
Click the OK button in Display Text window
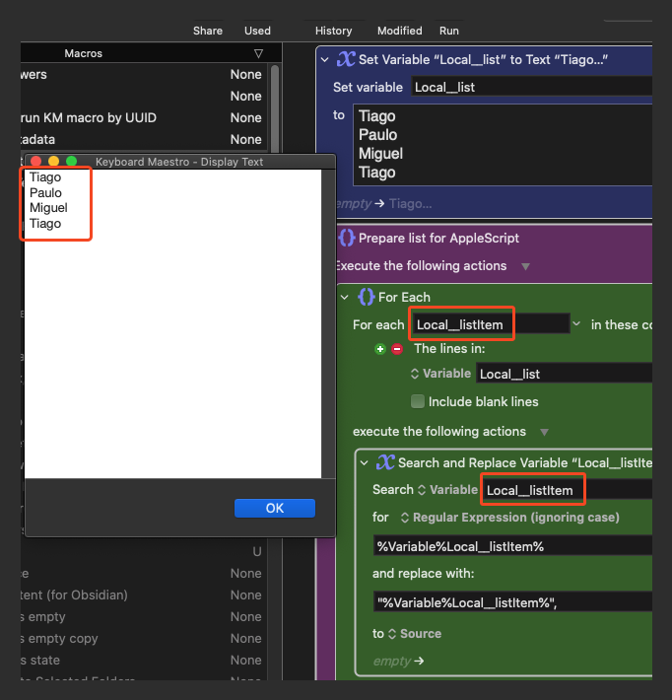(x=275, y=508)
